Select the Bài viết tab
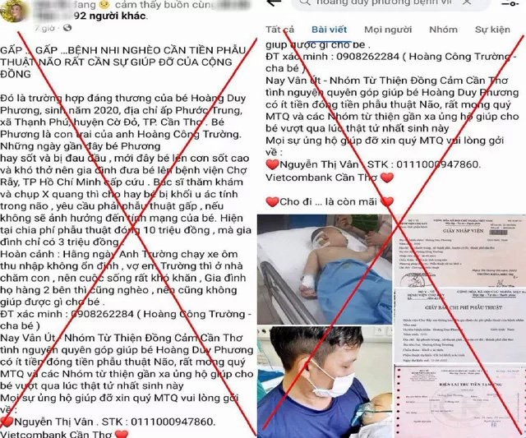Image resolution: width=526 pixels, height=438 pixels. [329, 30]
